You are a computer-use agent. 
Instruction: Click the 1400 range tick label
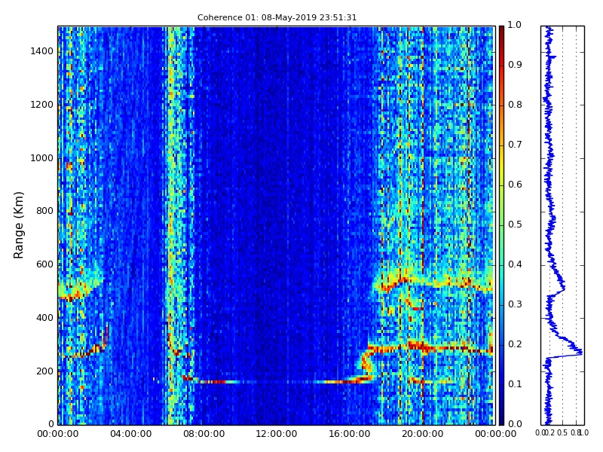pyautogui.click(x=42, y=51)
